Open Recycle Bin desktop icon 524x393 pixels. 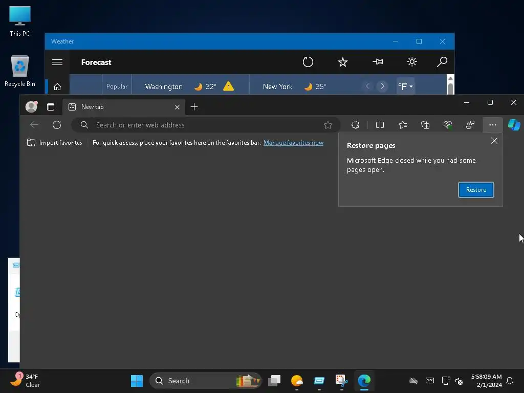pyautogui.click(x=20, y=71)
